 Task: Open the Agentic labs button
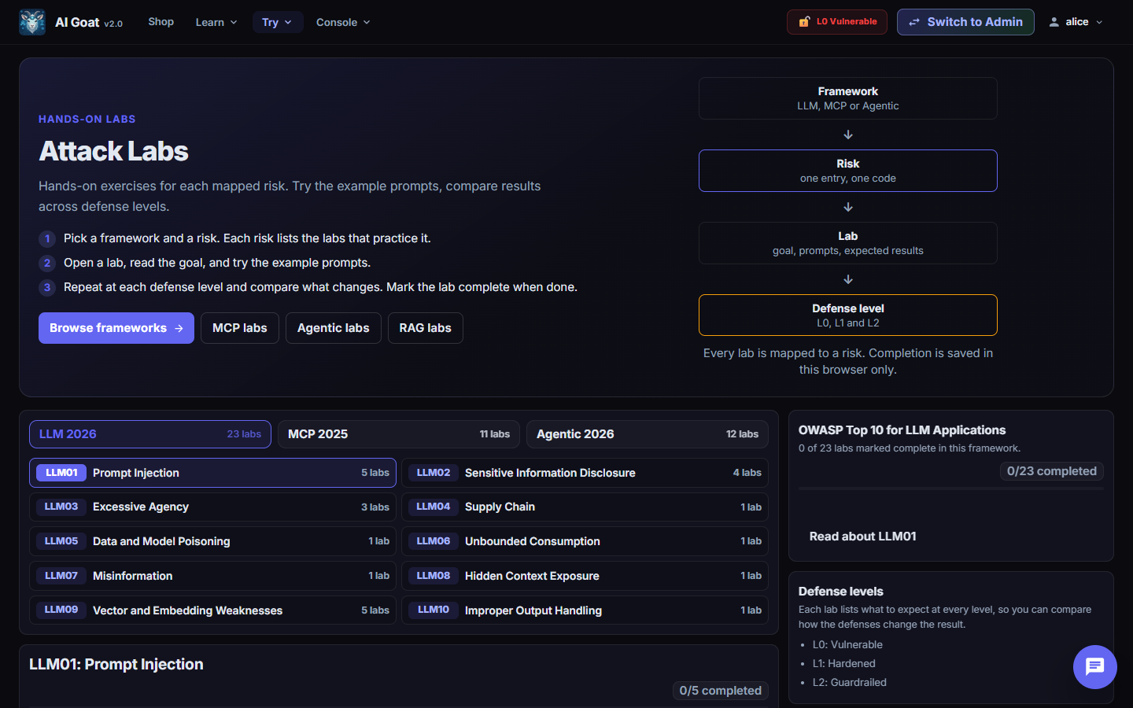334,328
